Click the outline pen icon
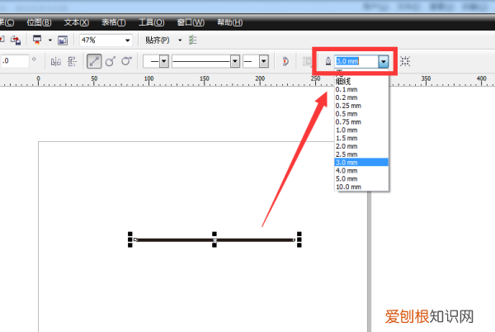 point(328,61)
